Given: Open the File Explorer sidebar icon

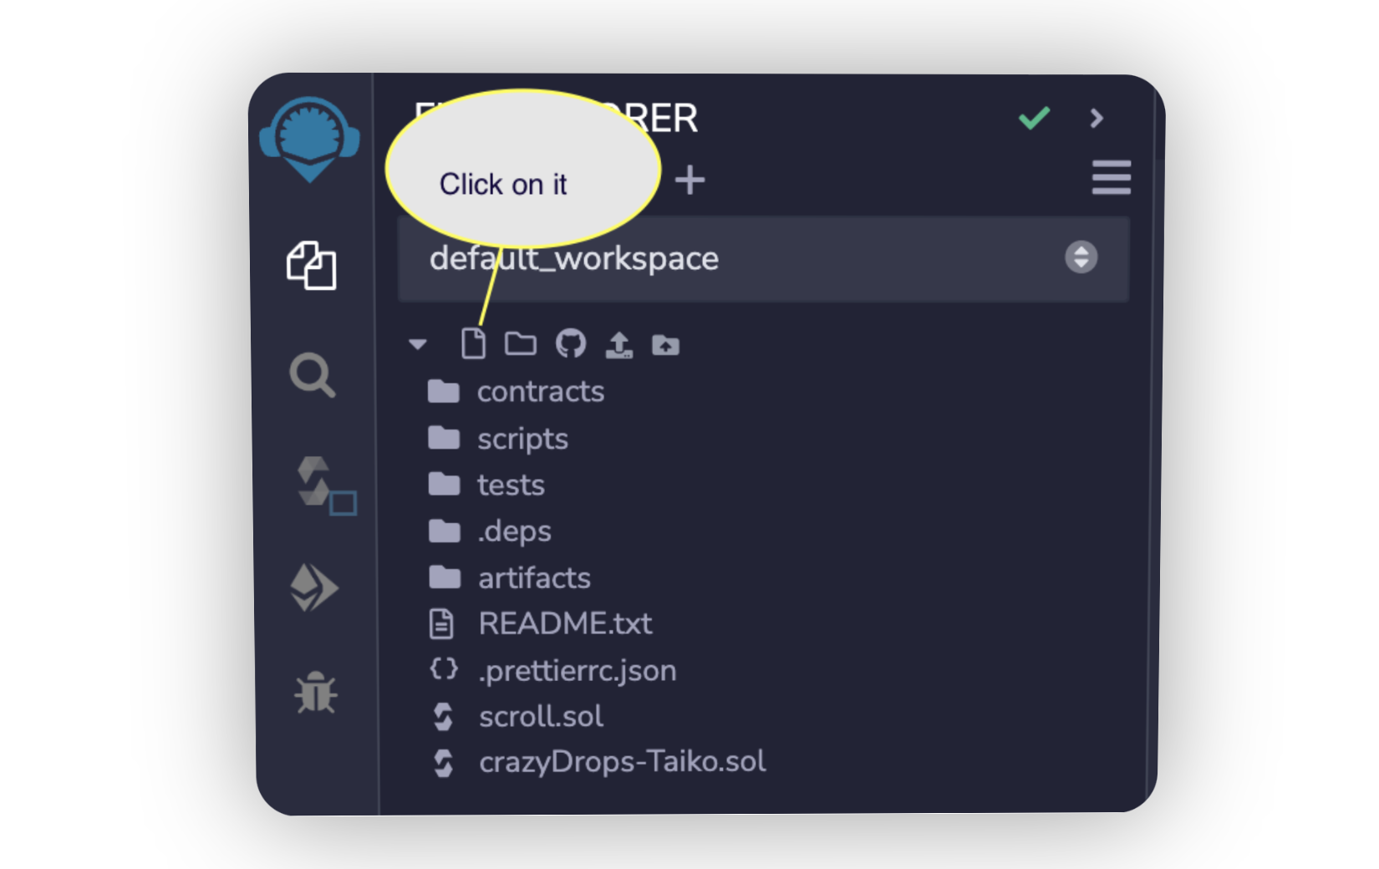Looking at the screenshot, I should 312,266.
